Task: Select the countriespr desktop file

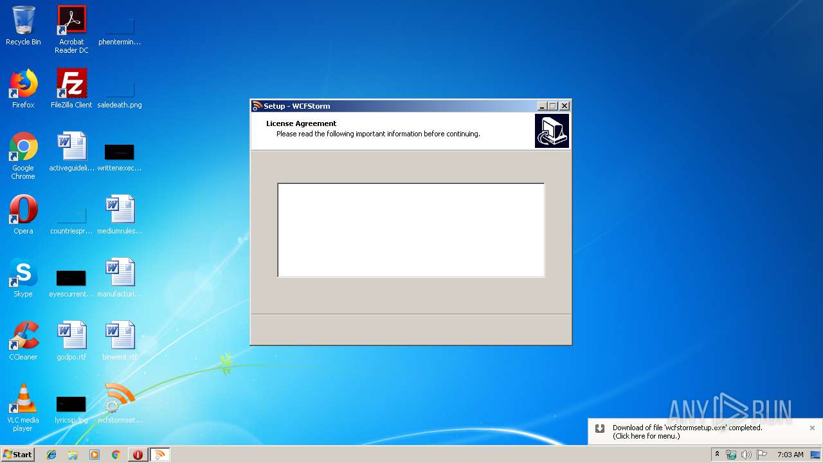Action: coord(71,221)
